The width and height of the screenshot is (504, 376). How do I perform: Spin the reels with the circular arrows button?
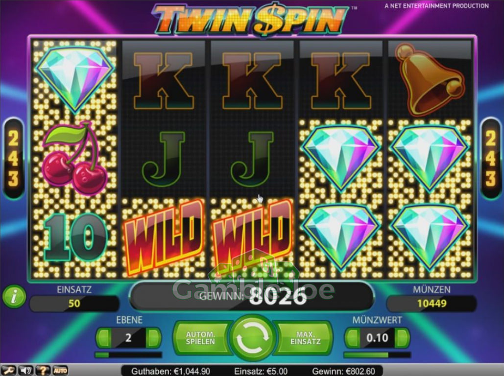click(x=252, y=337)
